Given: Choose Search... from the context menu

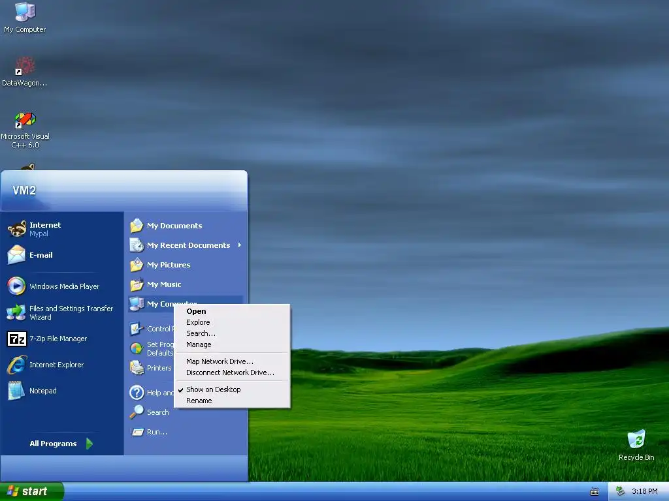Looking at the screenshot, I should (x=232, y=333).
